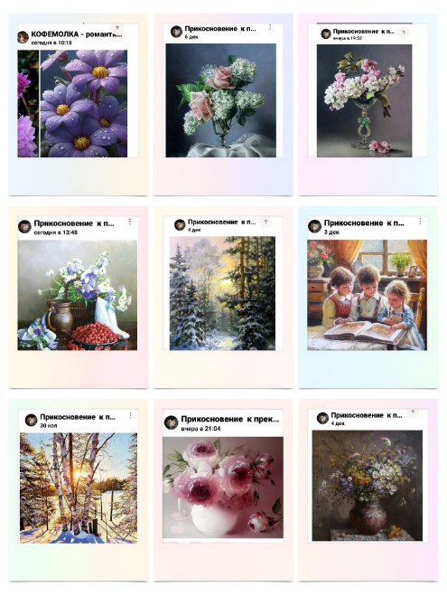
Task: Open the three-dot menu on the сегодня в 13:48 post
Action: tap(130, 222)
